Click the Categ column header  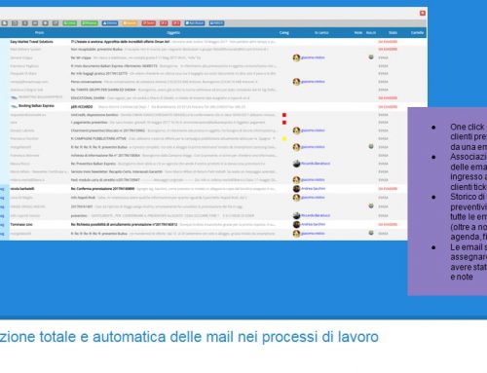[284, 33]
